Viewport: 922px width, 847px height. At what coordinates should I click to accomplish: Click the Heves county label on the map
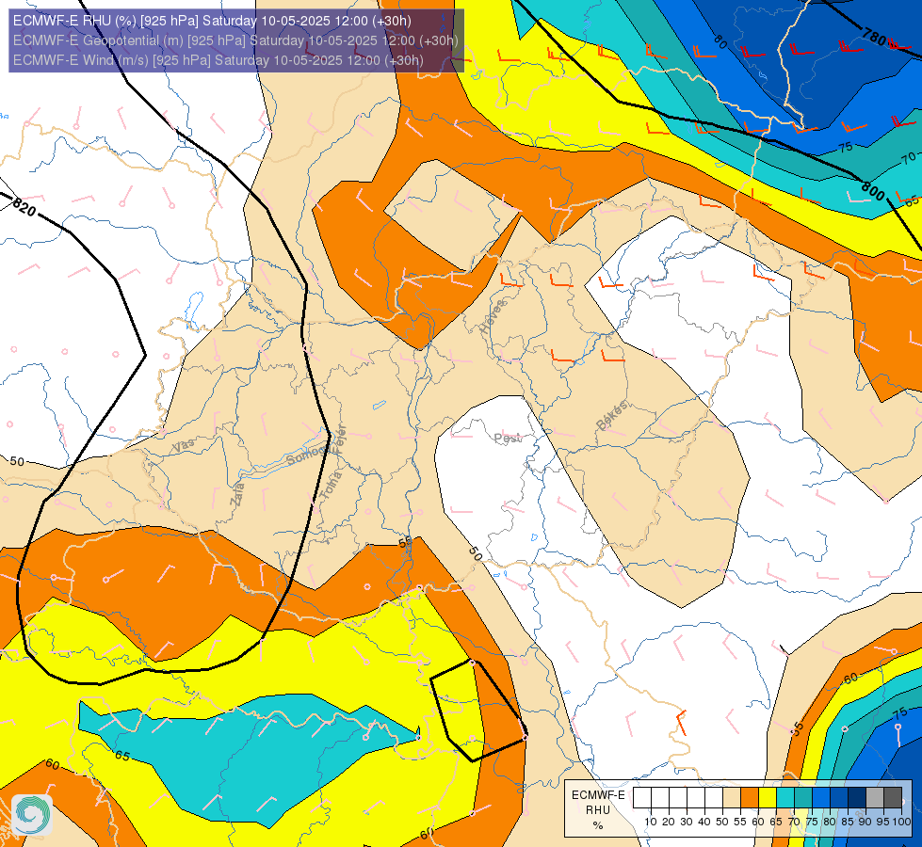tap(493, 315)
